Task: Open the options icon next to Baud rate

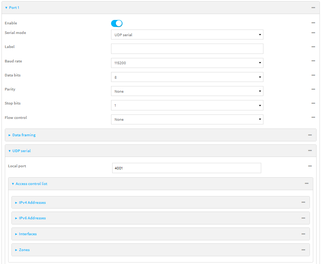Action: tap(313, 61)
